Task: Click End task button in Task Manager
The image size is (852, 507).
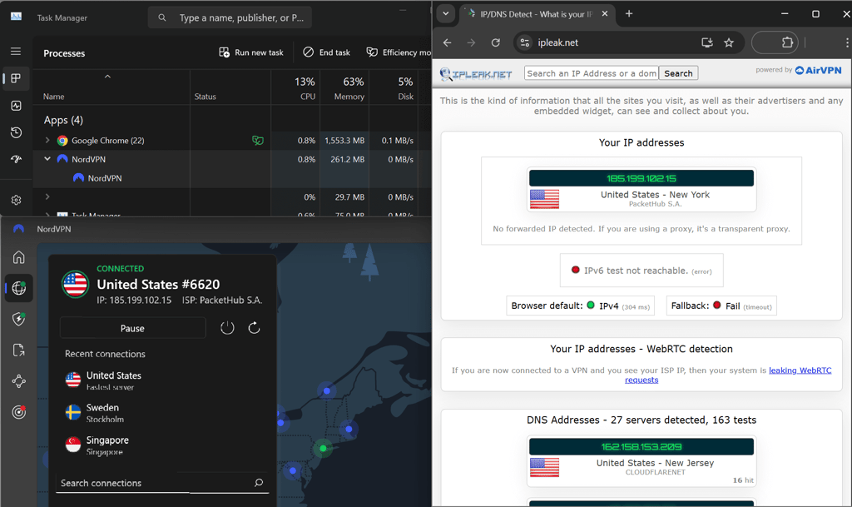Action: (x=326, y=52)
